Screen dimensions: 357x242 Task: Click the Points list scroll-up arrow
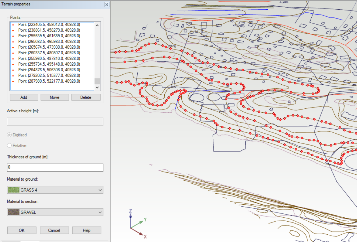tap(97, 25)
